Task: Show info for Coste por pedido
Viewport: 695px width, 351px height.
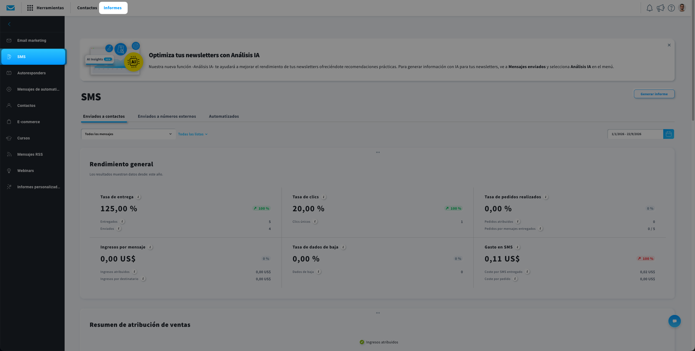Action: tap(515, 279)
